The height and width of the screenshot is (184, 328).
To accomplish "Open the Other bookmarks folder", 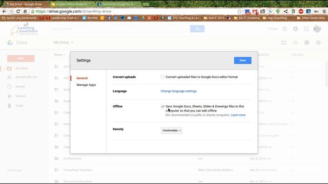I will pos(311,18).
